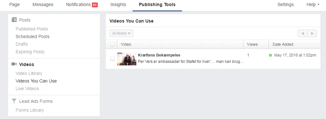Click the Video column header
The height and width of the screenshot is (119, 326).
[126, 44]
